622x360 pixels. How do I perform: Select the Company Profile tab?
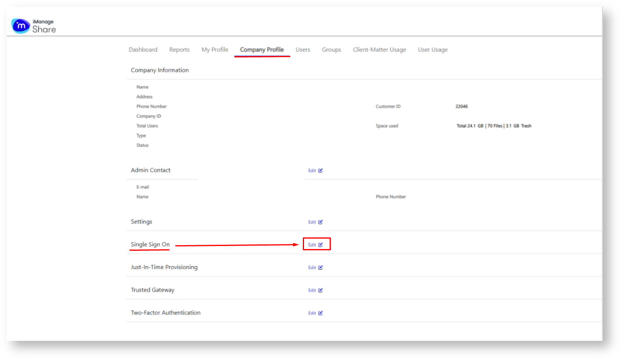[262, 50]
